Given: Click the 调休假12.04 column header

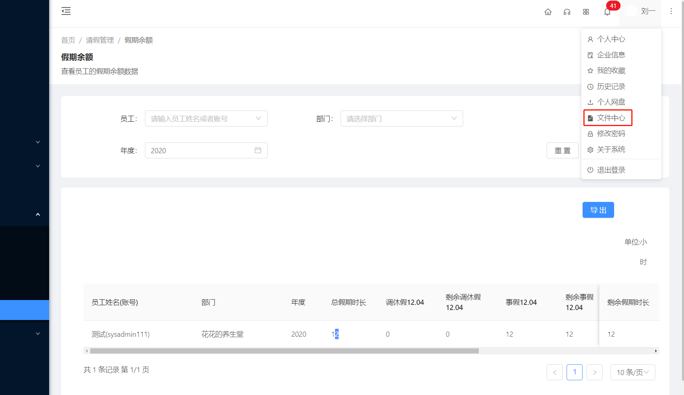Looking at the screenshot, I should (405, 302).
